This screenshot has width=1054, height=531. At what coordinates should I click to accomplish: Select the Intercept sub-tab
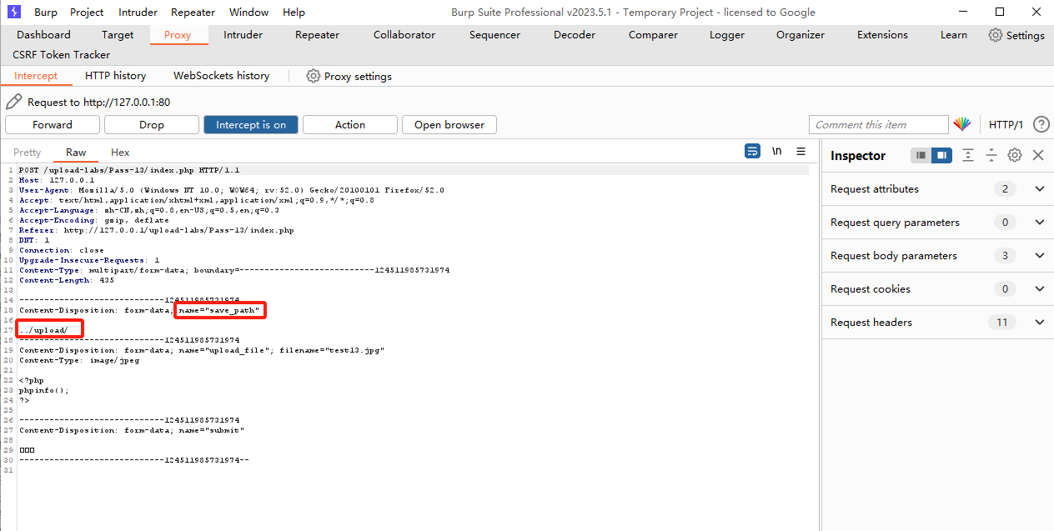click(36, 76)
